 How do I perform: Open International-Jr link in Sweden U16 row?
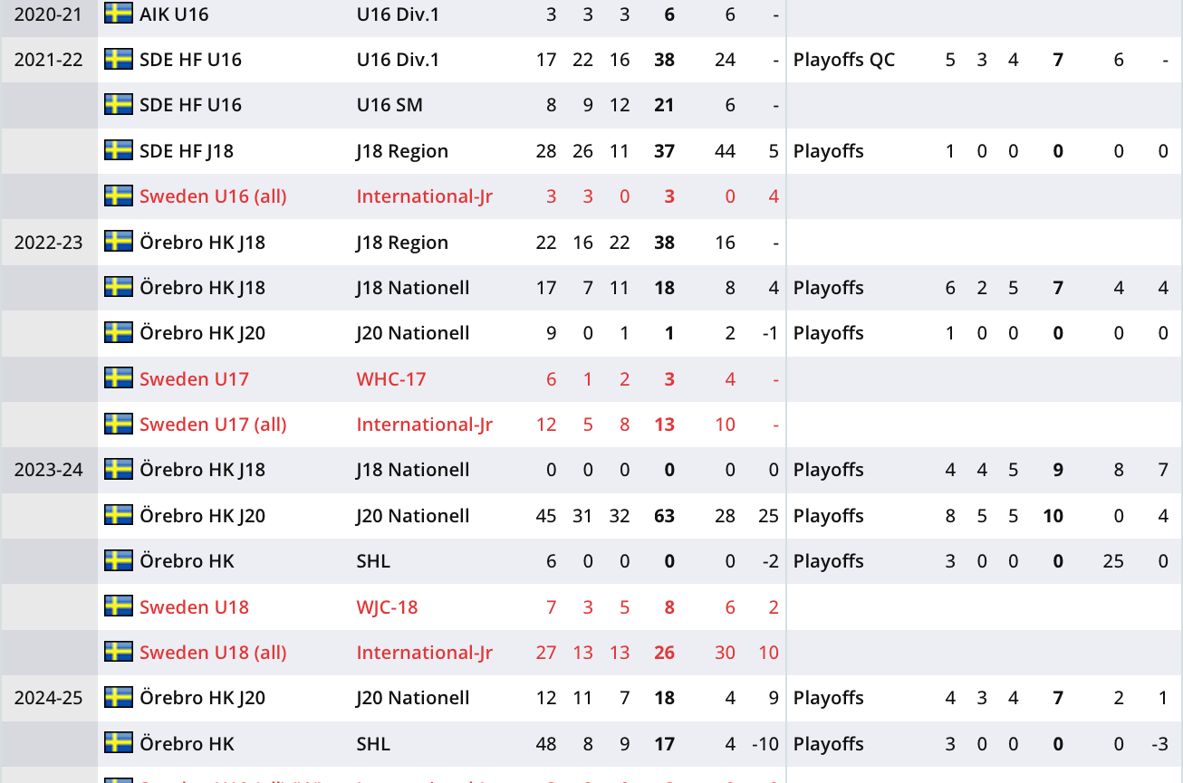[424, 196]
